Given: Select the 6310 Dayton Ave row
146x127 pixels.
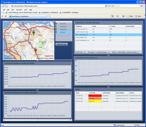Looking at the screenshot, I should [x=108, y=32].
